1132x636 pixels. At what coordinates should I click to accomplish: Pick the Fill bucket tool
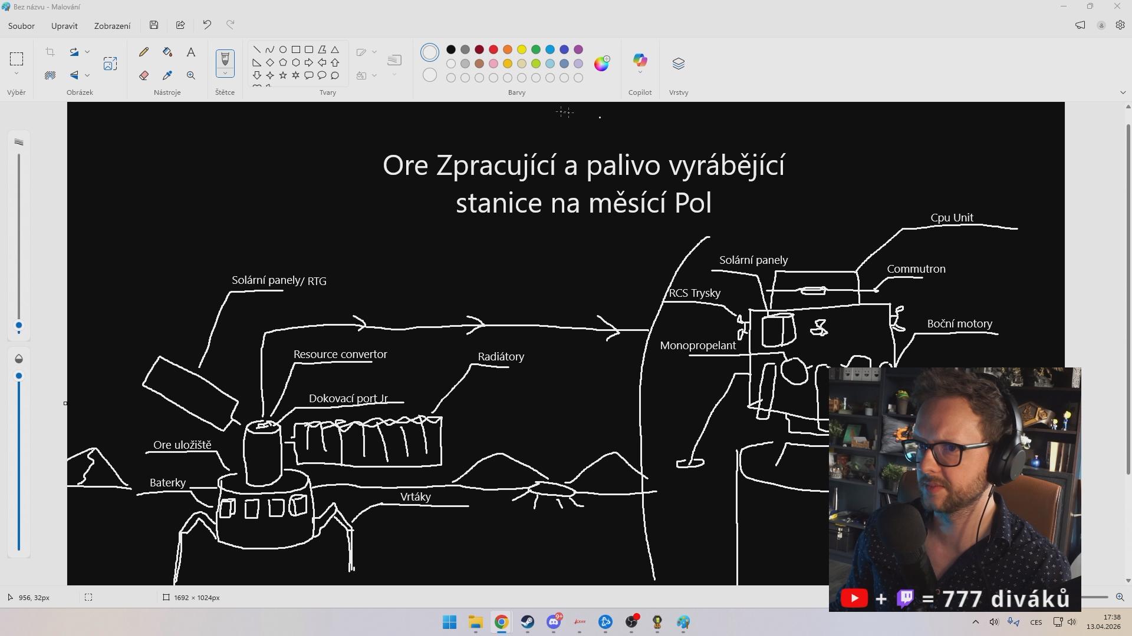click(x=167, y=52)
